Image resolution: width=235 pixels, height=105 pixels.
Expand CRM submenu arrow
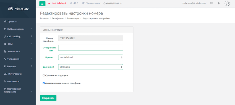pos(32,44)
